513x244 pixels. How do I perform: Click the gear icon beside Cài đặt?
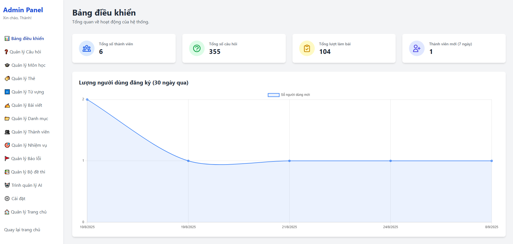coord(7,198)
